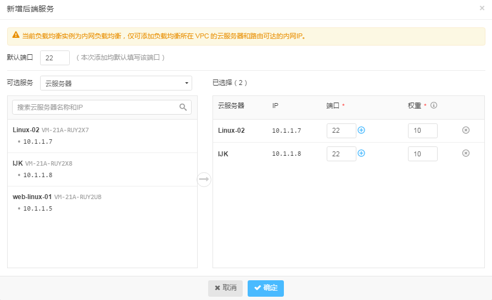Click the warning triangle icon
The width and height of the screenshot is (492, 300).
tap(16, 35)
